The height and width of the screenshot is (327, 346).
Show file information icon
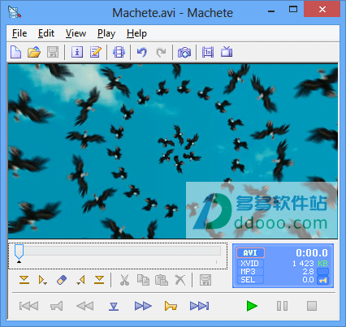(x=77, y=52)
